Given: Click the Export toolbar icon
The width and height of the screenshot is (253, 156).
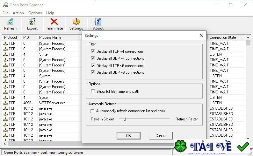Looking at the screenshot, I should click(32, 22).
